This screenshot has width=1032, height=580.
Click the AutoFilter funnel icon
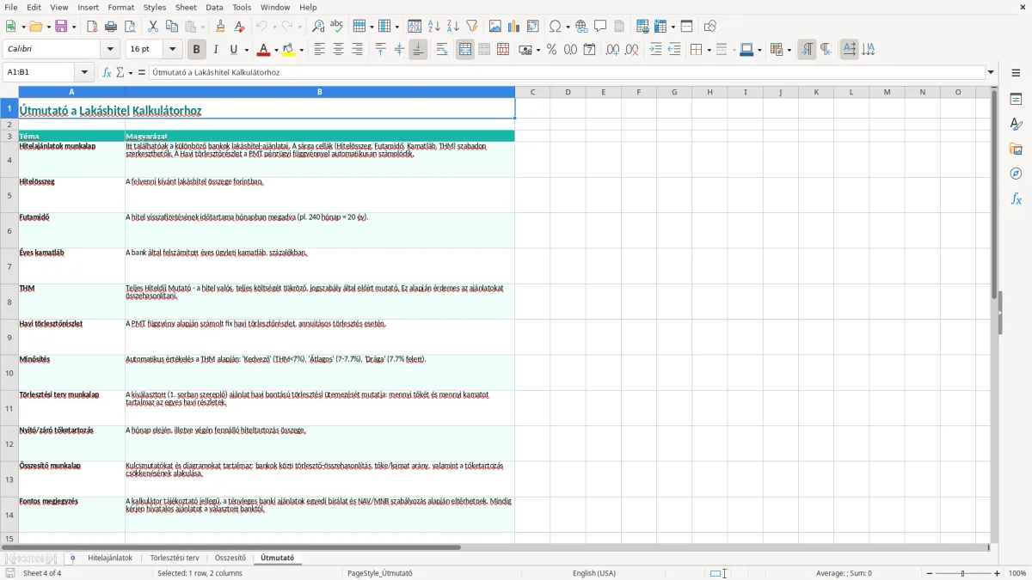[x=472, y=27]
